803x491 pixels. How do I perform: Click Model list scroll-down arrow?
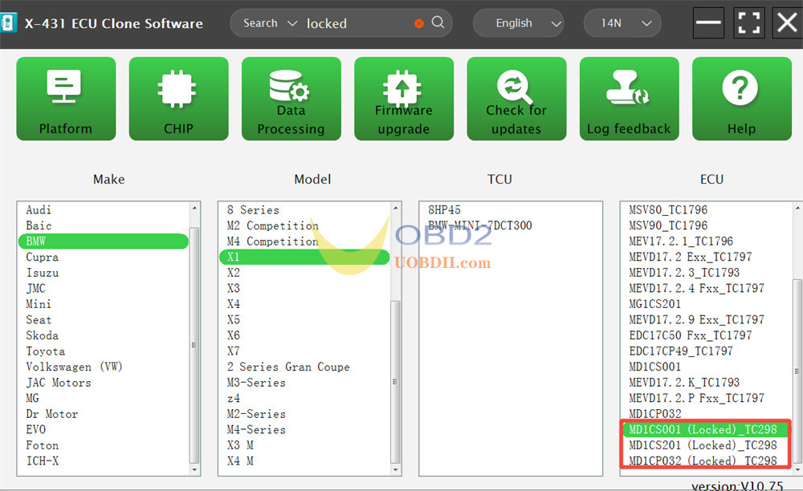(x=395, y=469)
